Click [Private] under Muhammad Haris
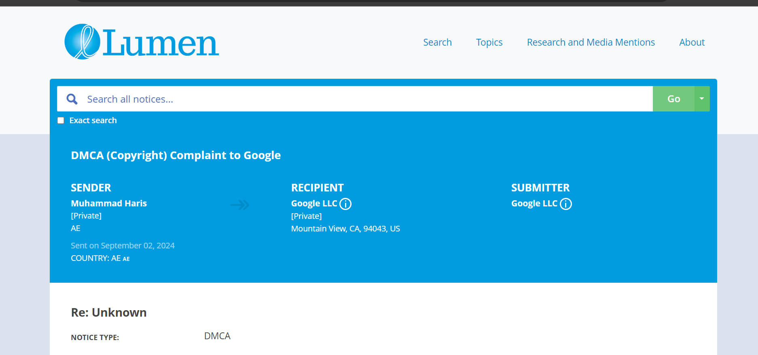 pos(86,216)
